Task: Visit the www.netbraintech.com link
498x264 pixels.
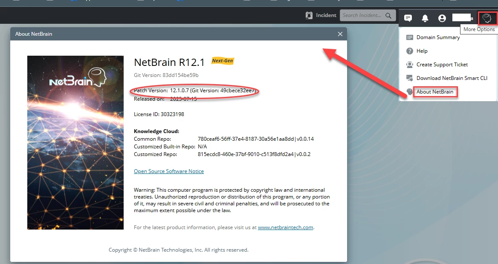Action: (x=286, y=227)
